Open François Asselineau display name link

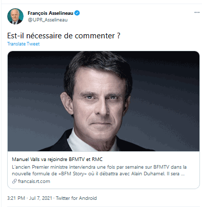coord(50,13)
